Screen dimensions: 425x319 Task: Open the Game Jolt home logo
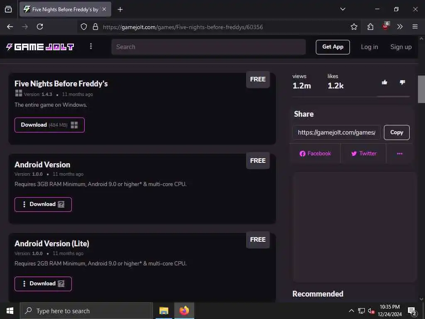(40, 47)
